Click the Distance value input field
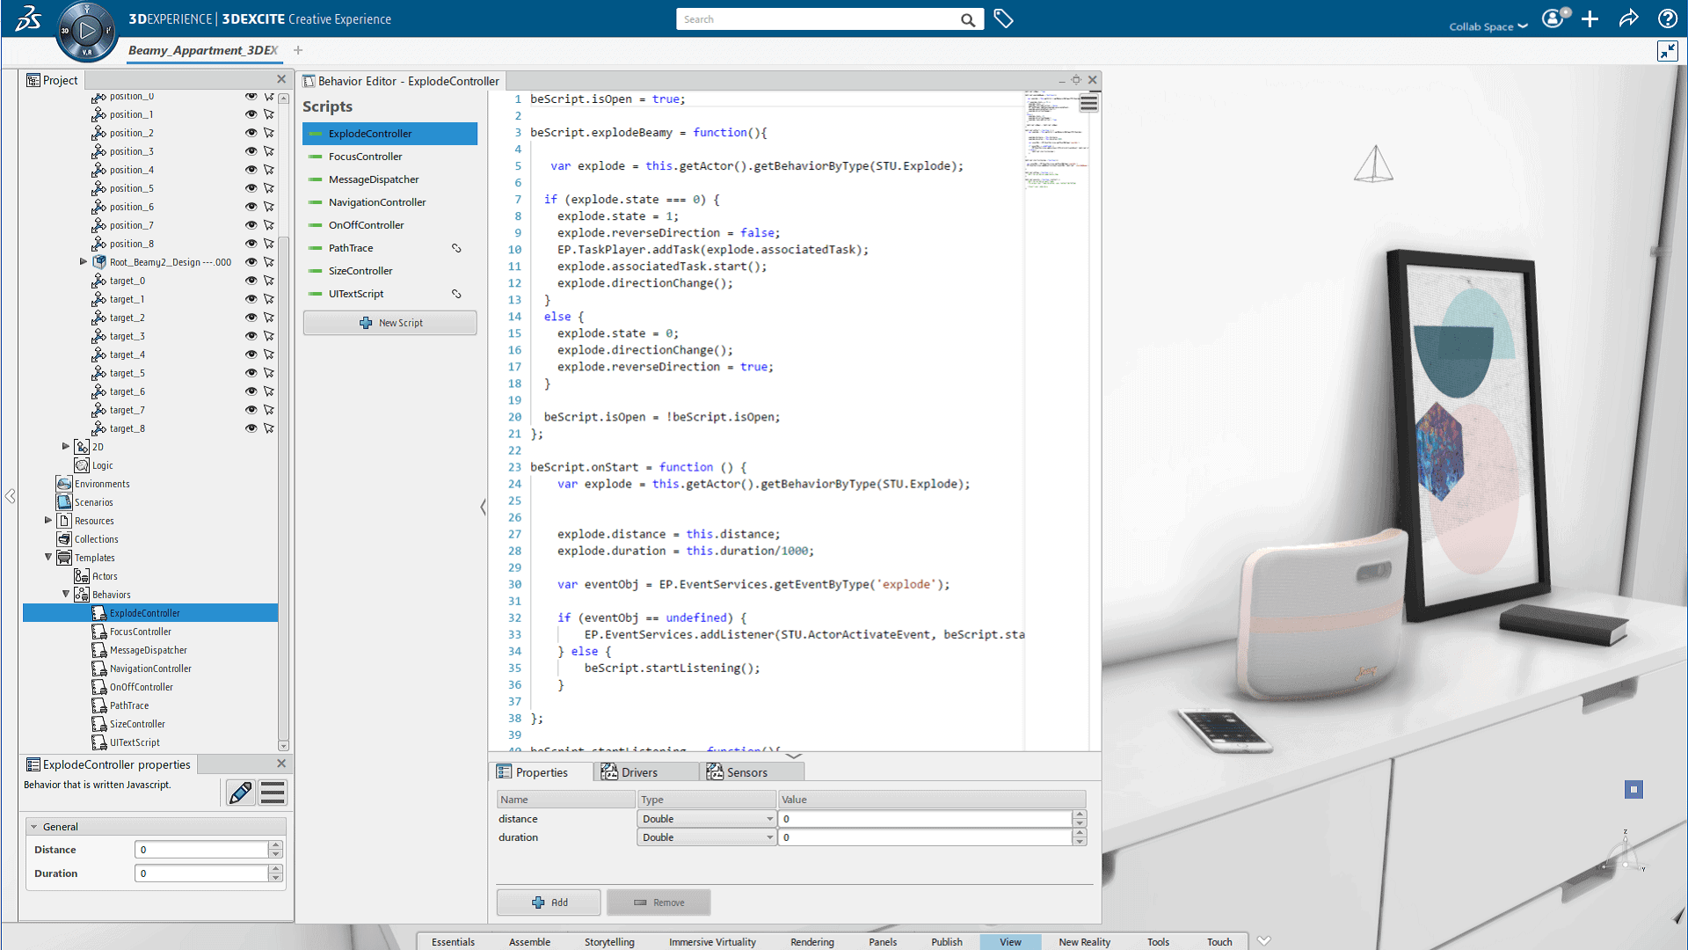This screenshot has width=1688, height=950. pos(203,851)
